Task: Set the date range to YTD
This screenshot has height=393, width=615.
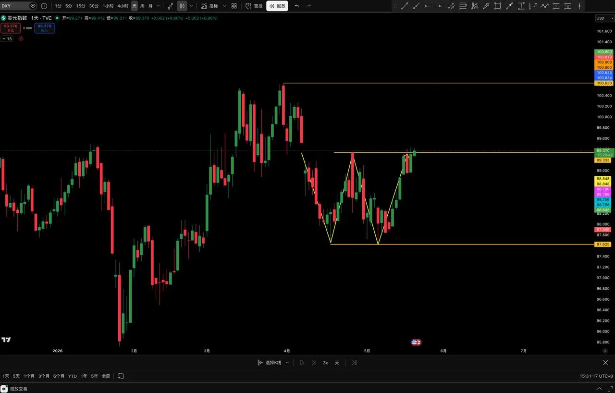Action: click(73, 376)
